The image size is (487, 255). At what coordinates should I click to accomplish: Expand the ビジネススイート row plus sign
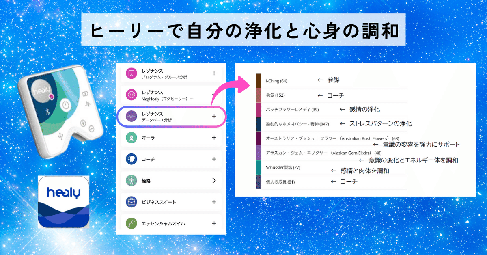coord(214,202)
